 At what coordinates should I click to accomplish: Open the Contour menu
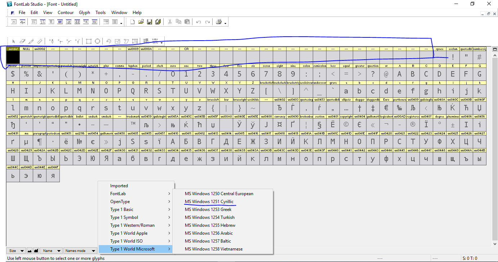[x=66, y=12]
